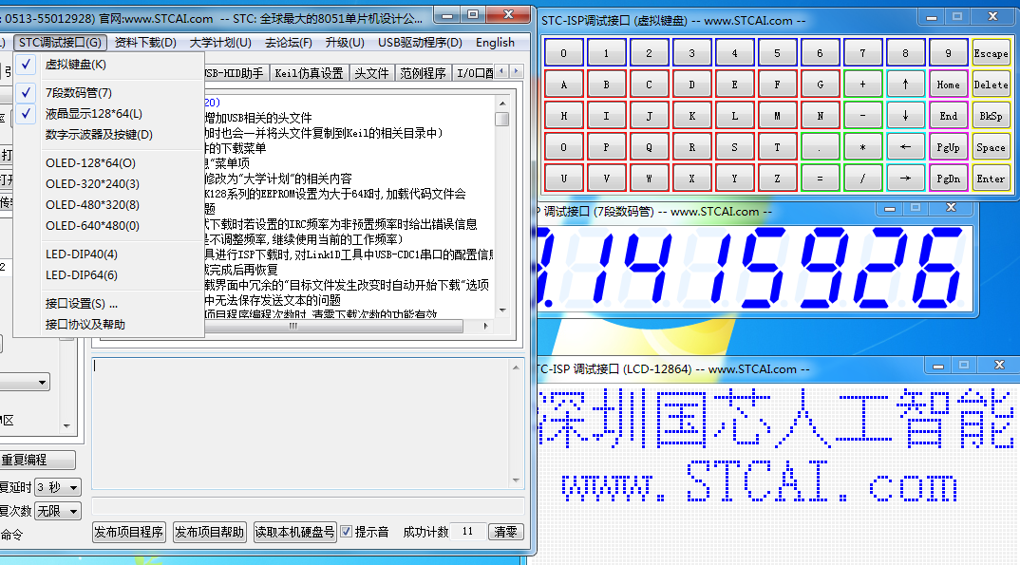
Task: Click the BkSp key on virtual keyboard
Action: [991, 116]
